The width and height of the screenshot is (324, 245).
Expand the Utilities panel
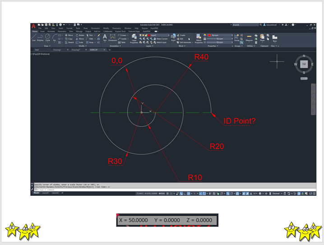pyautogui.click(x=251, y=46)
